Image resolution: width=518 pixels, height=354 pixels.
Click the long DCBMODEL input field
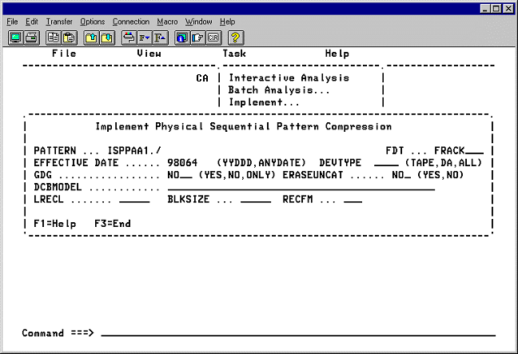tap(301, 187)
